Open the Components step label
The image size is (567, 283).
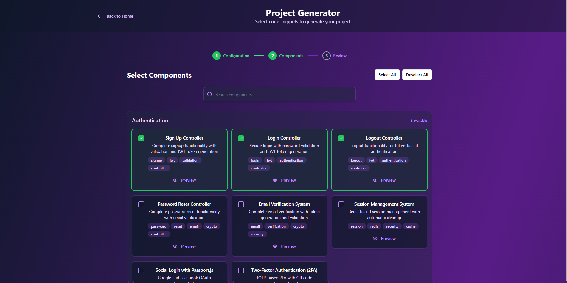[x=291, y=56]
